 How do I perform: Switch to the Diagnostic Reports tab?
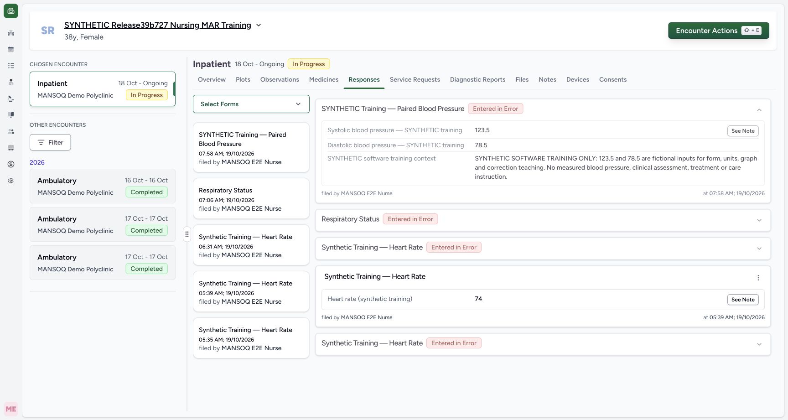click(x=478, y=79)
